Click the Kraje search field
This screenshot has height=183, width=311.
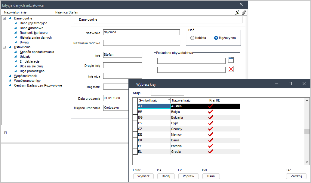(168, 93)
